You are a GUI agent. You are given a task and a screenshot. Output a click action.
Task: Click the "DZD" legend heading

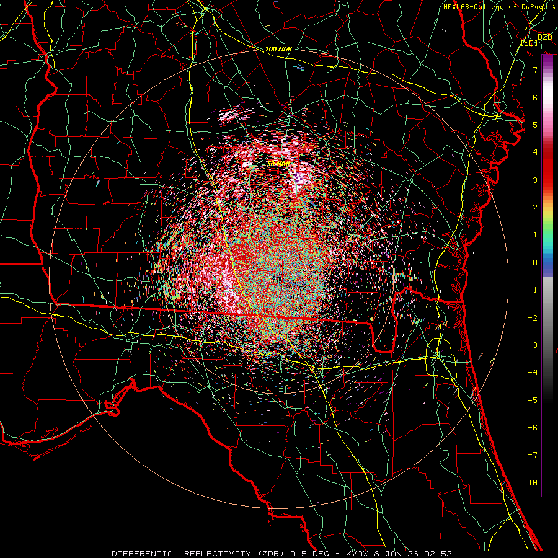544,37
